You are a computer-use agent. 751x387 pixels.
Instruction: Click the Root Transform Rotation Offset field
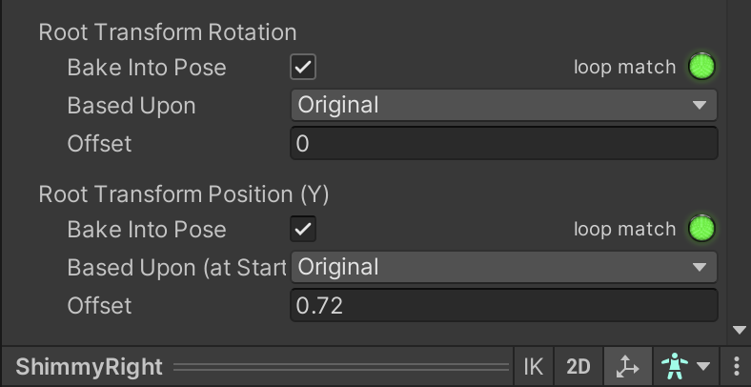click(503, 144)
